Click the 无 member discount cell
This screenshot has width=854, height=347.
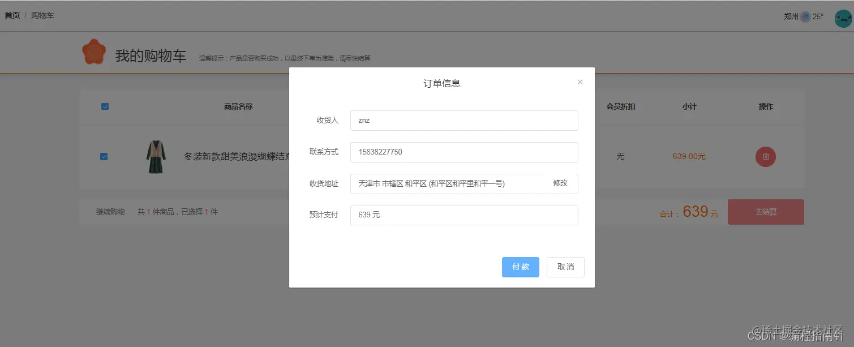[x=620, y=156]
